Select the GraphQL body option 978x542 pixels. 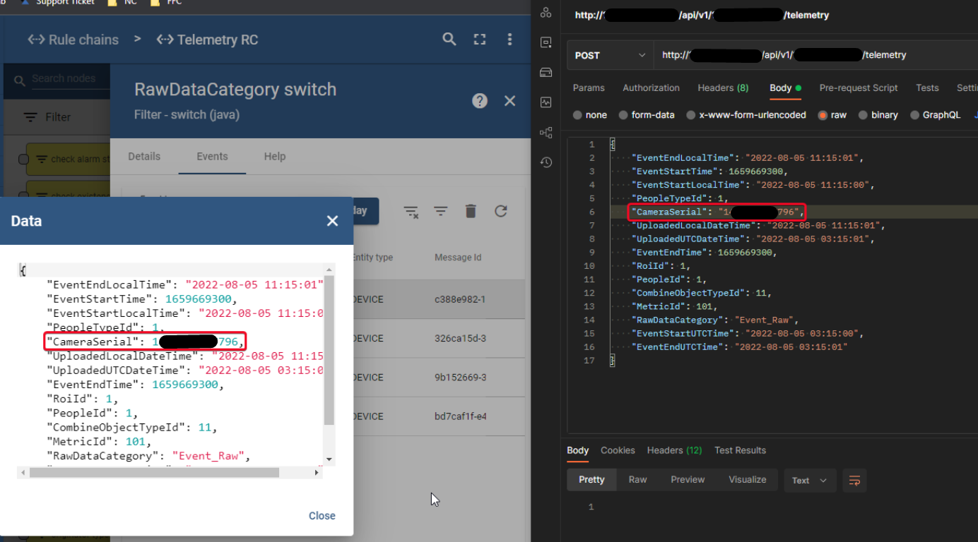(935, 114)
